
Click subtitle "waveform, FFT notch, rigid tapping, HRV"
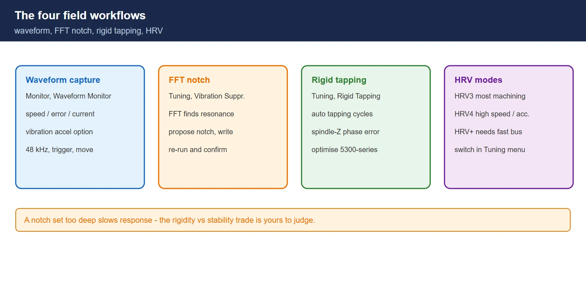pyautogui.click(x=89, y=31)
